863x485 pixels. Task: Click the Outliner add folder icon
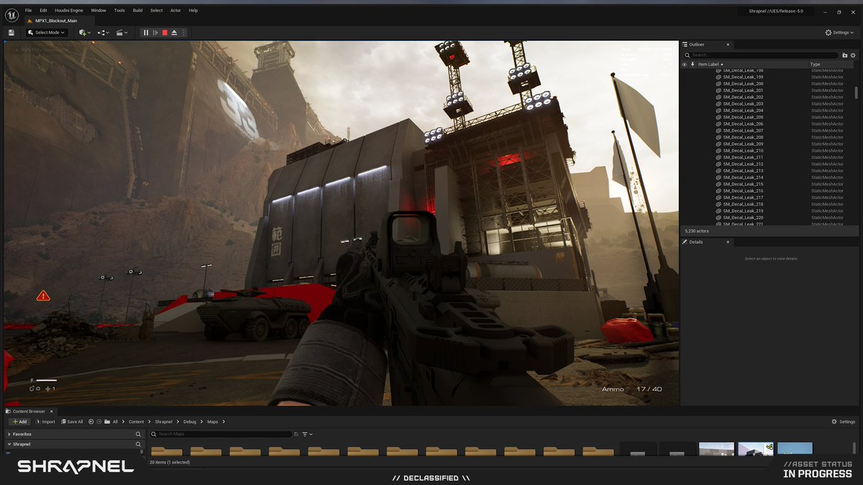[845, 55]
